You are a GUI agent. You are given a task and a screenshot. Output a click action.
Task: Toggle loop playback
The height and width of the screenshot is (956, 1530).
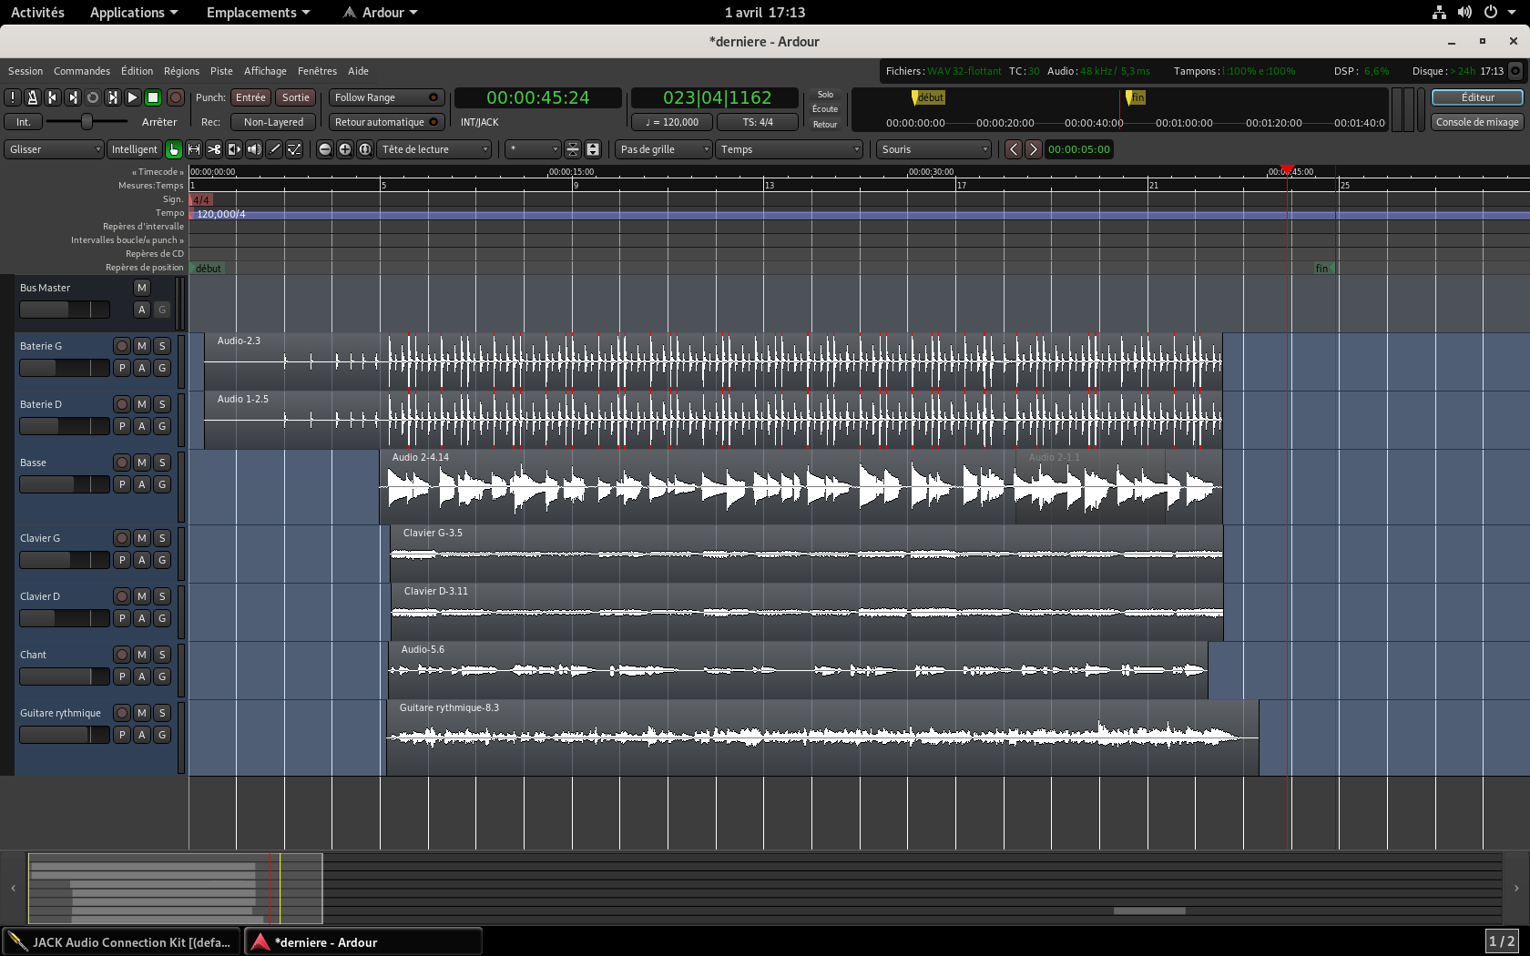pos(92,97)
